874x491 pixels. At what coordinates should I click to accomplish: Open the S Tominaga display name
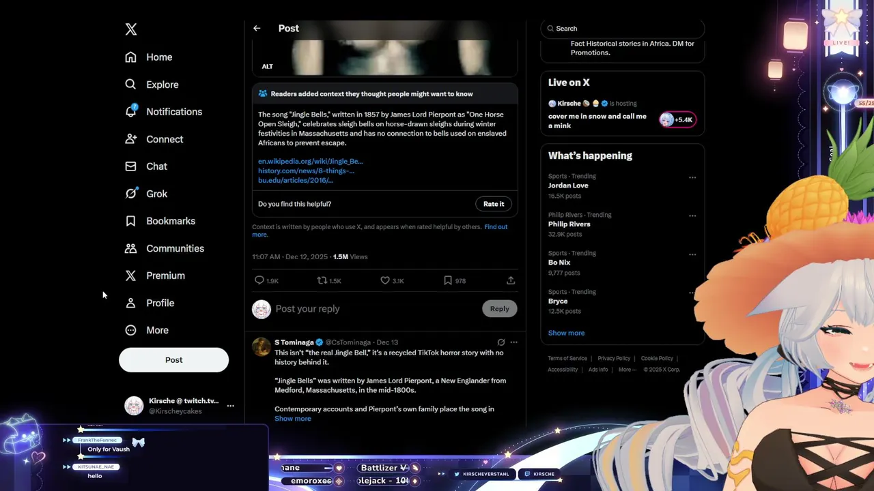294,342
